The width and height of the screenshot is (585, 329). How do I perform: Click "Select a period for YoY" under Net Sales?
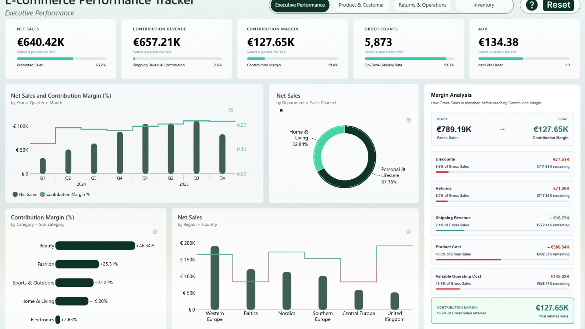point(36,52)
